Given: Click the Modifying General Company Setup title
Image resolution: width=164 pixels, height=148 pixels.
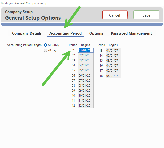Looking at the screenshot, I should [x=24, y=3].
